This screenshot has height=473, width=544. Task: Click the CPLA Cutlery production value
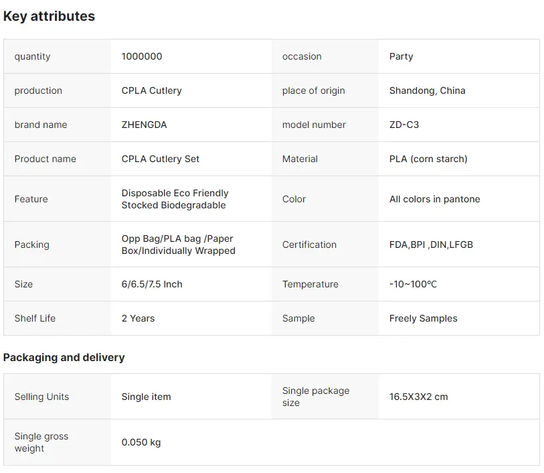[151, 90]
